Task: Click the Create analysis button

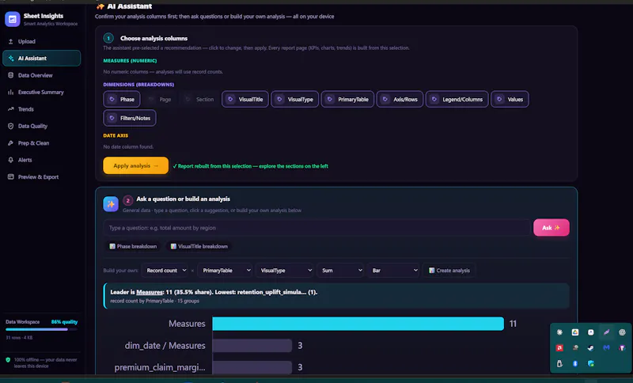Action: (449, 271)
